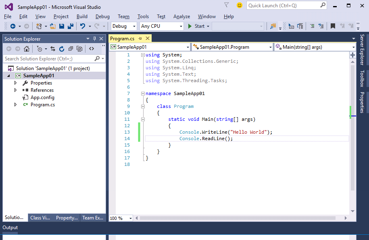Viewport: 369px width, 240px height.
Task: Open the Toolbox side tab
Action: [x=362, y=79]
